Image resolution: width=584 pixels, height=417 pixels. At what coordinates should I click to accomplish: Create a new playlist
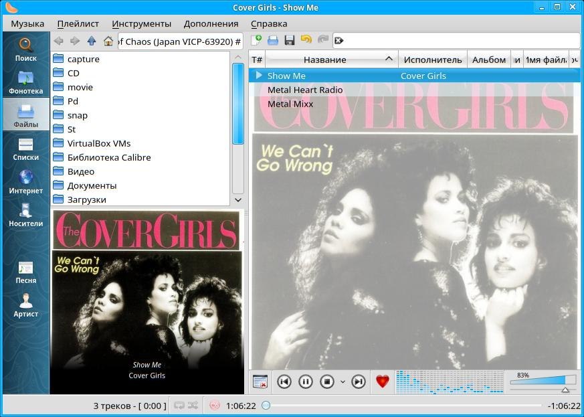click(256, 40)
